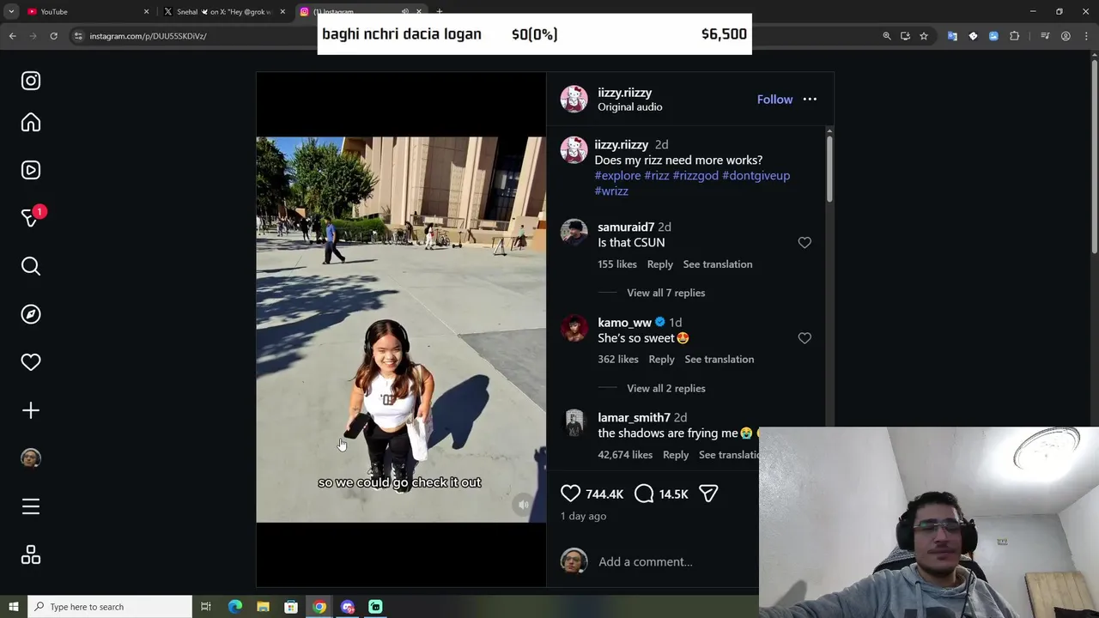Like the post with the heart icon
This screenshot has width=1099, height=618.
click(570, 494)
